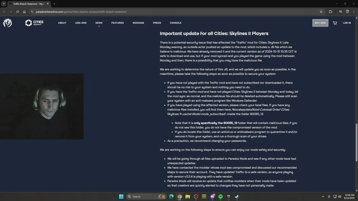358x201 pixels.
Task: Open the Windows Start menu
Action: (121, 197)
